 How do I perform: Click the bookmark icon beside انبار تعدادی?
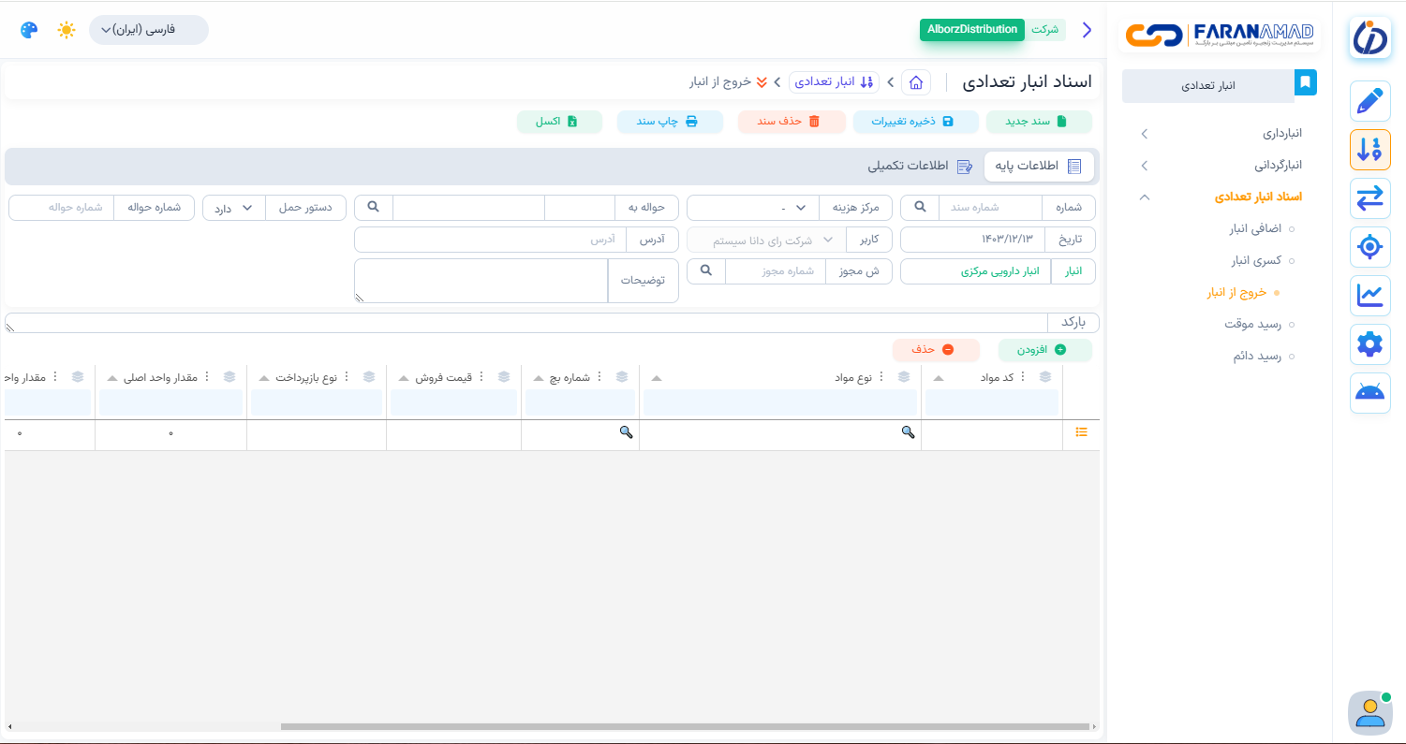pos(1305,82)
